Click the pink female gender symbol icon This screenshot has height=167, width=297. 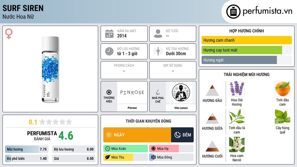click(9, 34)
